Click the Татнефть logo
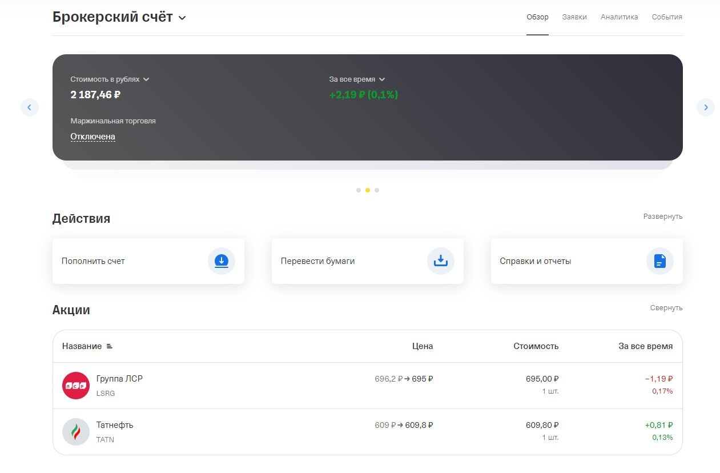The width and height of the screenshot is (720, 473). [76, 432]
